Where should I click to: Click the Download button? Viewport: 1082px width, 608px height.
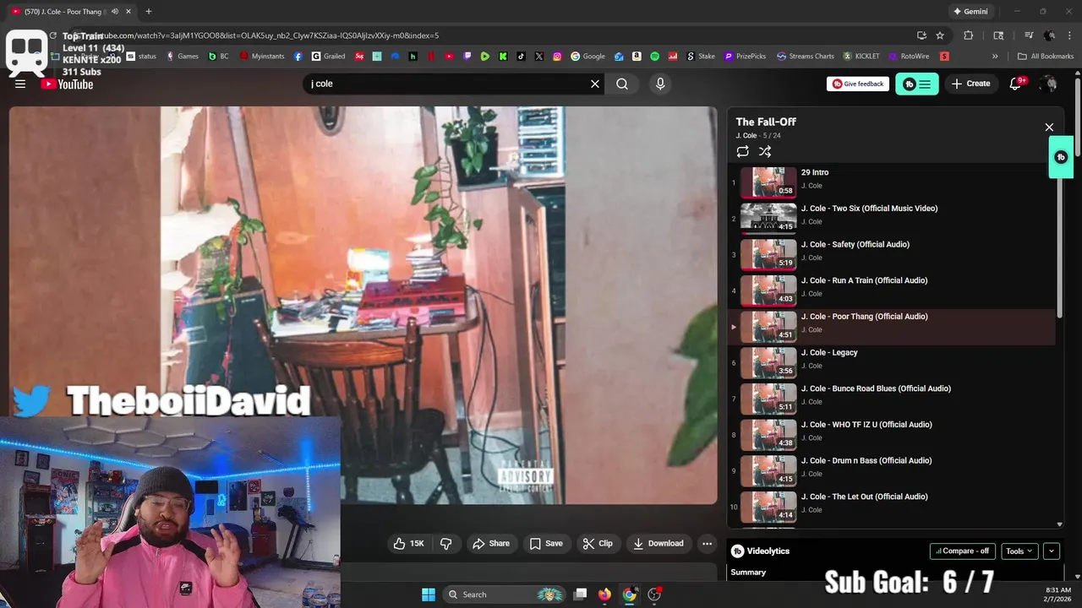click(x=658, y=544)
